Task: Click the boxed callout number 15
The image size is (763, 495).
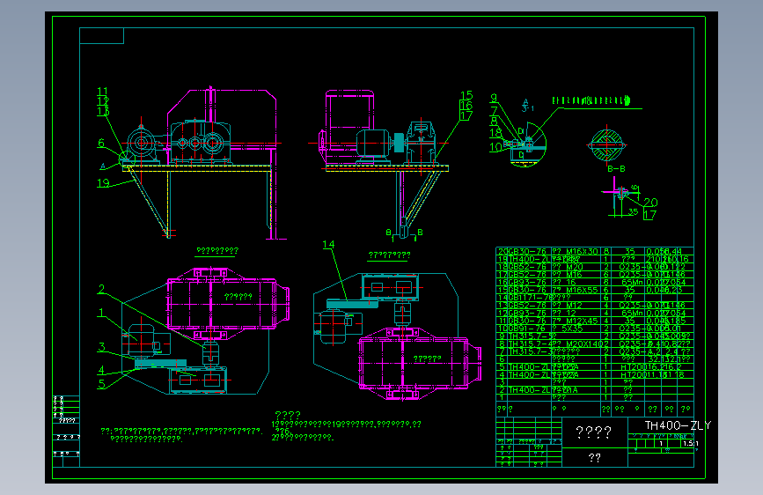Action: [466, 95]
